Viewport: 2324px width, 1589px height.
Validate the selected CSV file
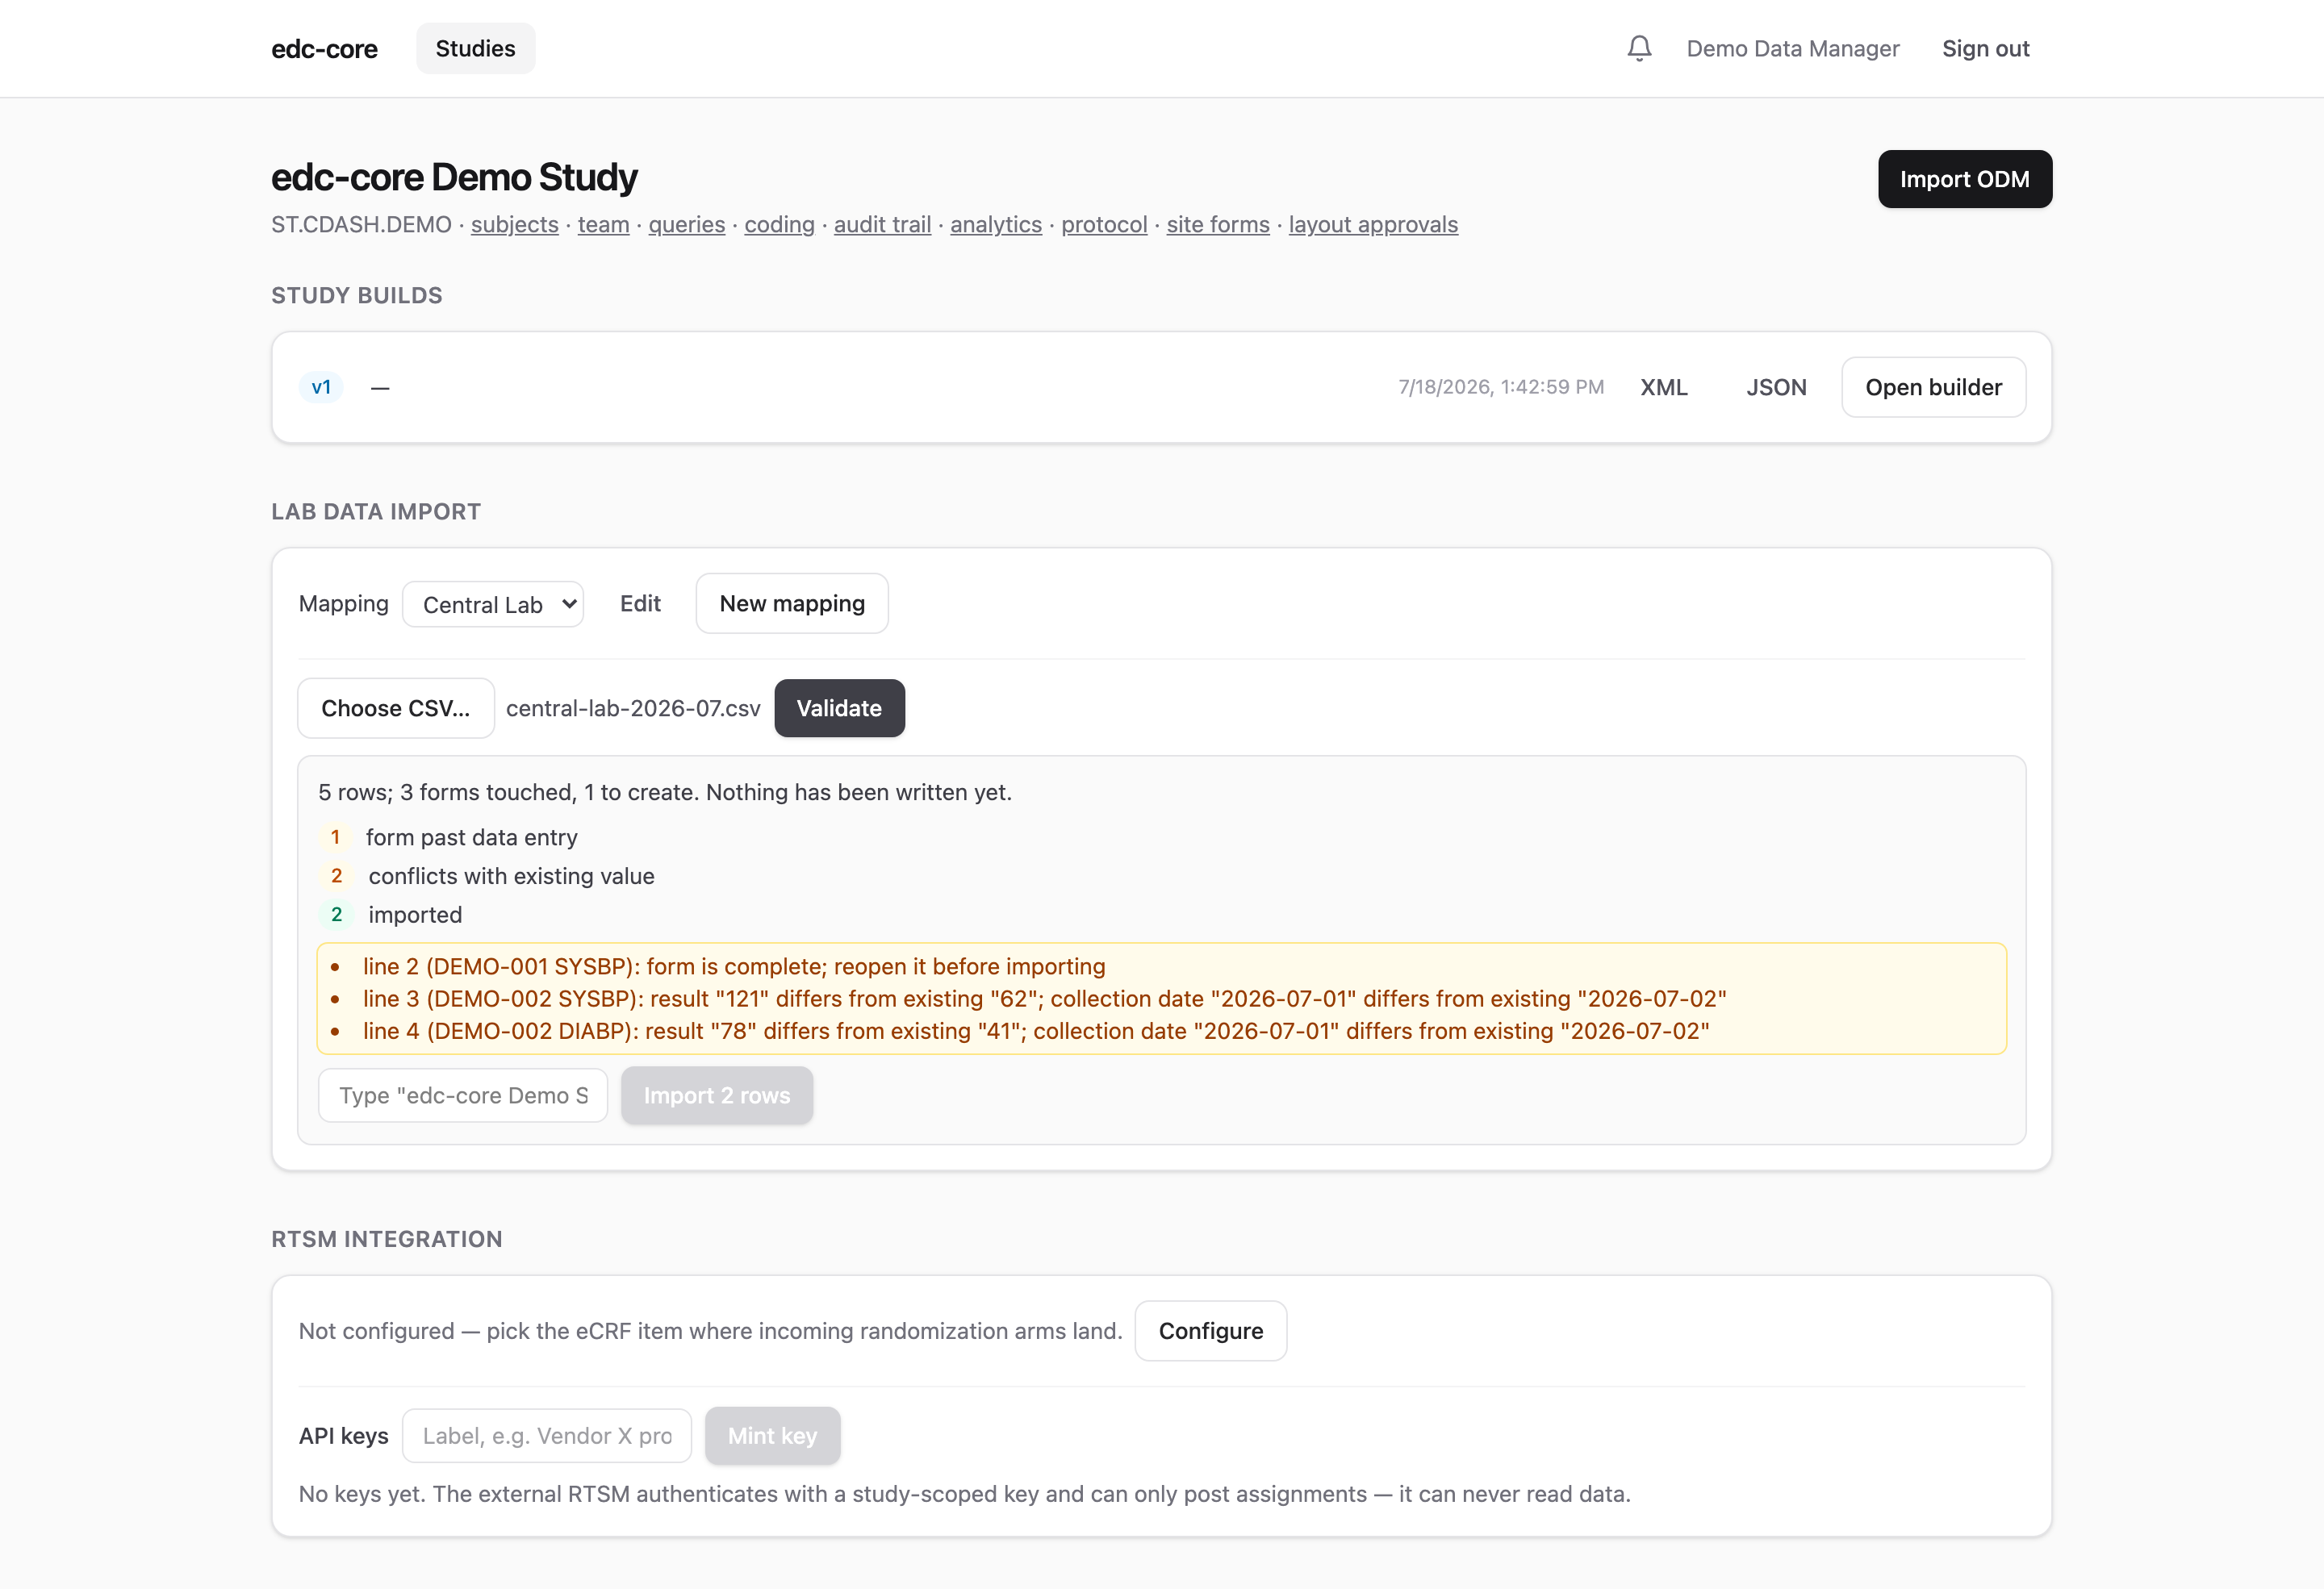[x=839, y=708]
